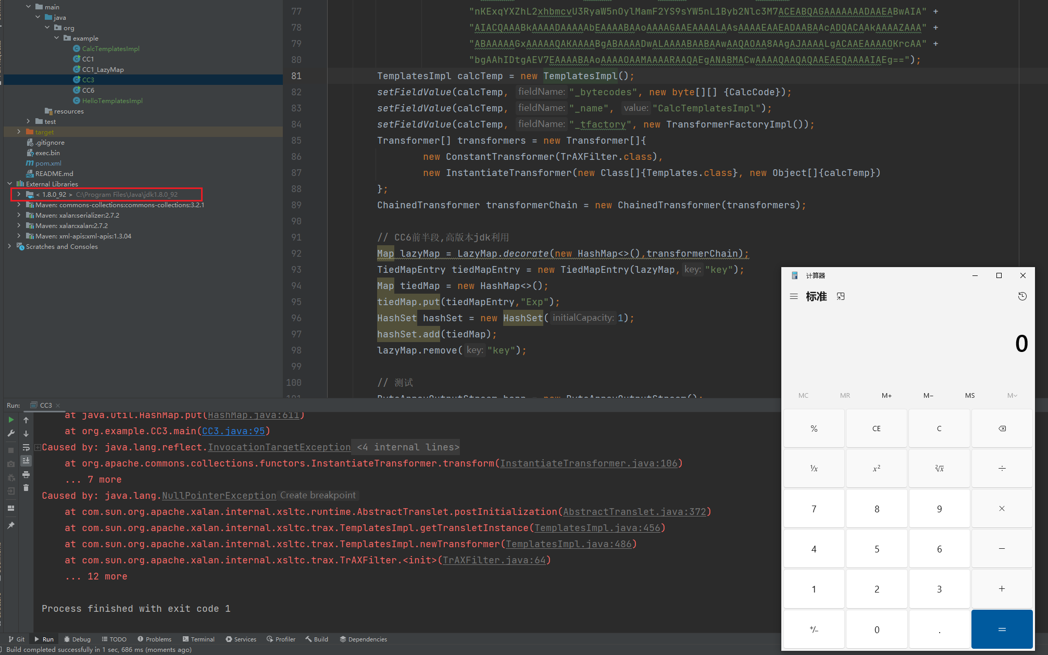Image resolution: width=1048 pixels, height=655 pixels.
Task: Toggle scroll to end in console
Action: 26,461
